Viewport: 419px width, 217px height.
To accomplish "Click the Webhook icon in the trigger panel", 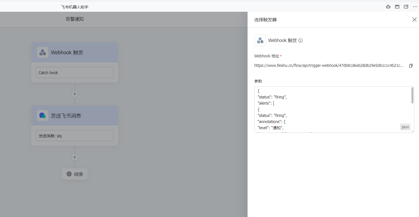I will (260, 40).
